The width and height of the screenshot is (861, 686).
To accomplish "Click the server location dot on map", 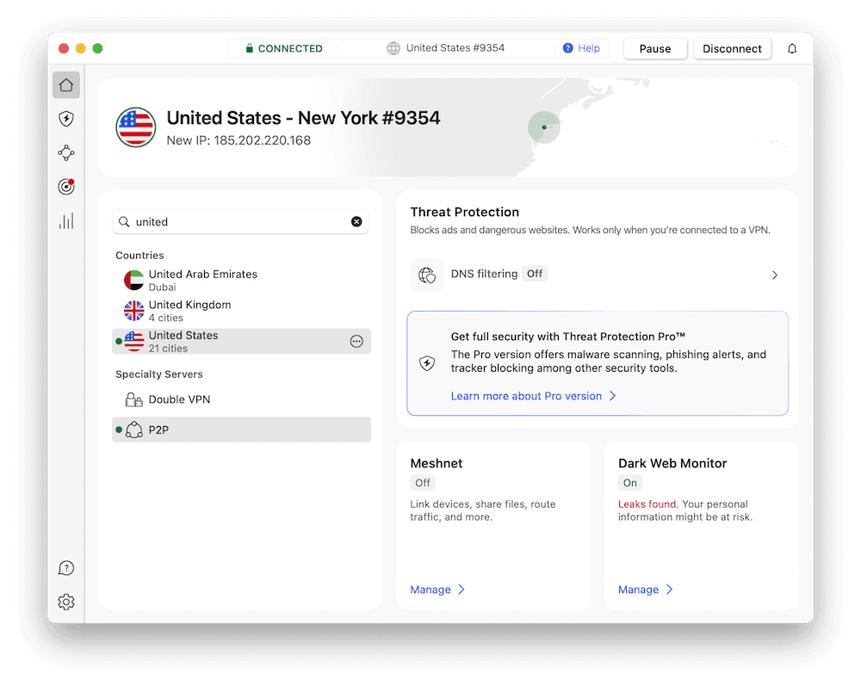I will click(x=543, y=127).
